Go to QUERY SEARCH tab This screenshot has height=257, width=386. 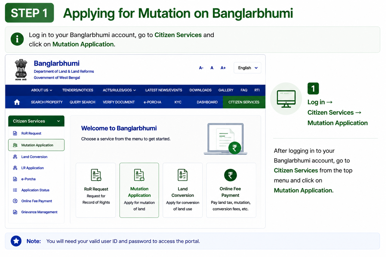pos(82,102)
